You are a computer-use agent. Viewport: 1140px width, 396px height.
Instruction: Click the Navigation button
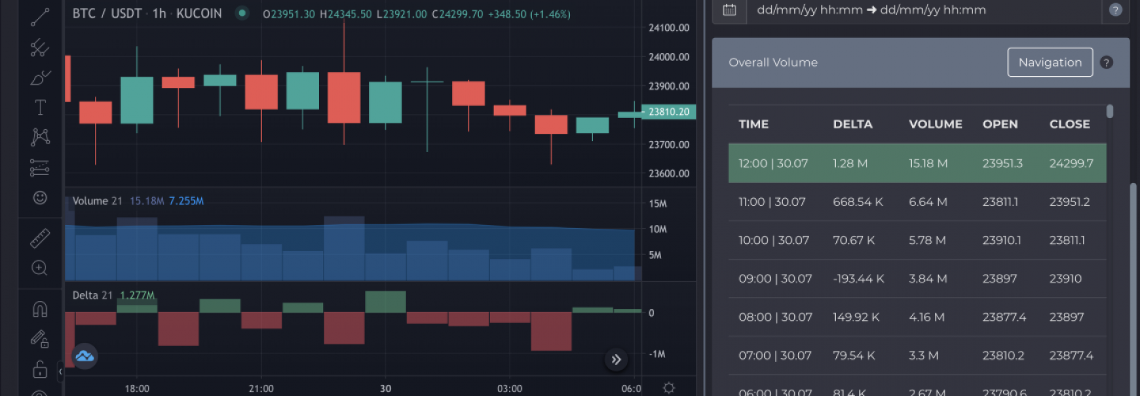tap(1050, 63)
